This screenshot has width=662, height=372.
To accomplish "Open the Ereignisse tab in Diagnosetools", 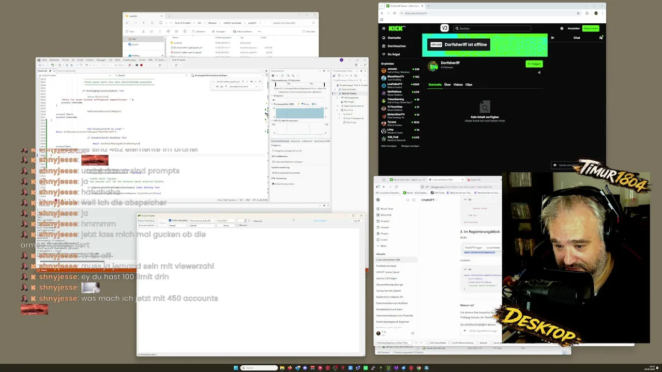I will tap(295, 141).
